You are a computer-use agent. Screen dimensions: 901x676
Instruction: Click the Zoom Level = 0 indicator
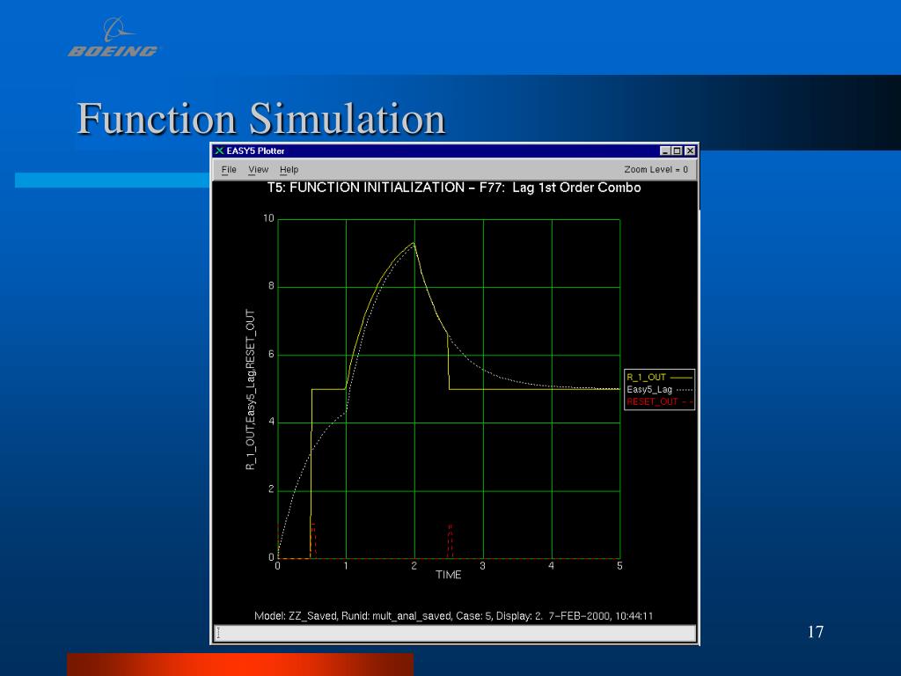coord(656,170)
